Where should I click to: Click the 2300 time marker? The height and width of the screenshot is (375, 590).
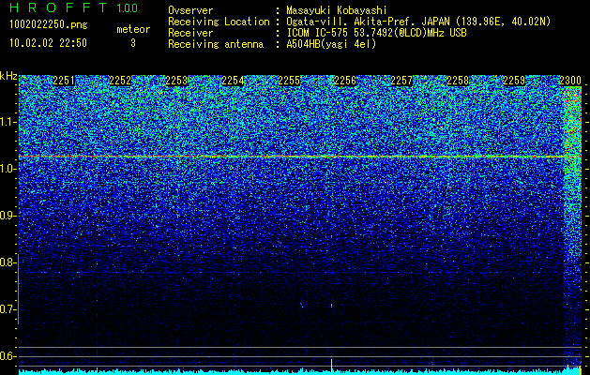click(570, 81)
